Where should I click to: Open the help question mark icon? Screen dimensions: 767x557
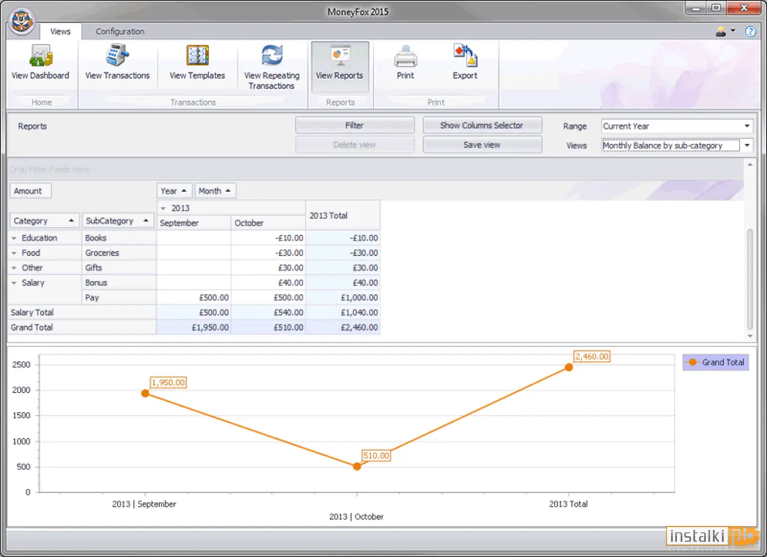tap(751, 32)
